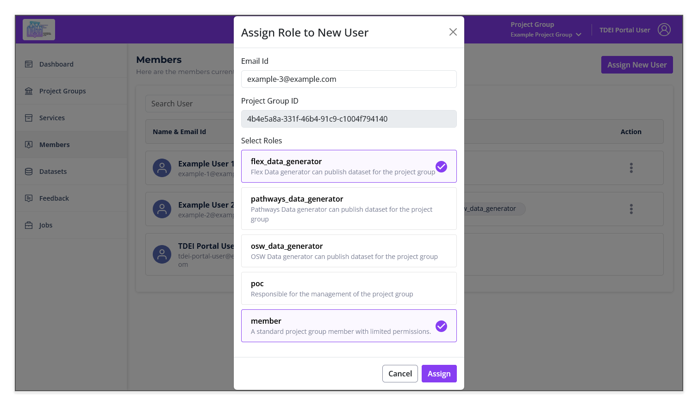Click the TDEI logo in the header
698x406 pixels.
coord(38,29)
